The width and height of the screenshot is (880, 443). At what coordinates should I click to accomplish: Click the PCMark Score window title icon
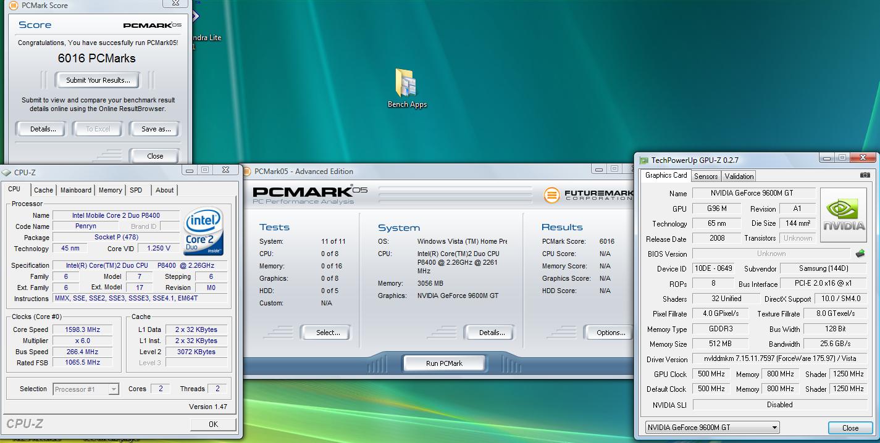pos(13,5)
